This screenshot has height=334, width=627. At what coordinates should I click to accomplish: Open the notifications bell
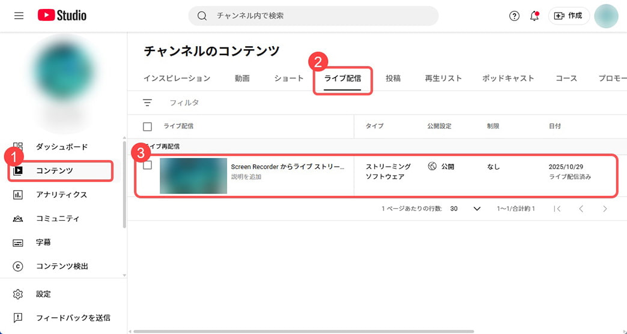(535, 16)
